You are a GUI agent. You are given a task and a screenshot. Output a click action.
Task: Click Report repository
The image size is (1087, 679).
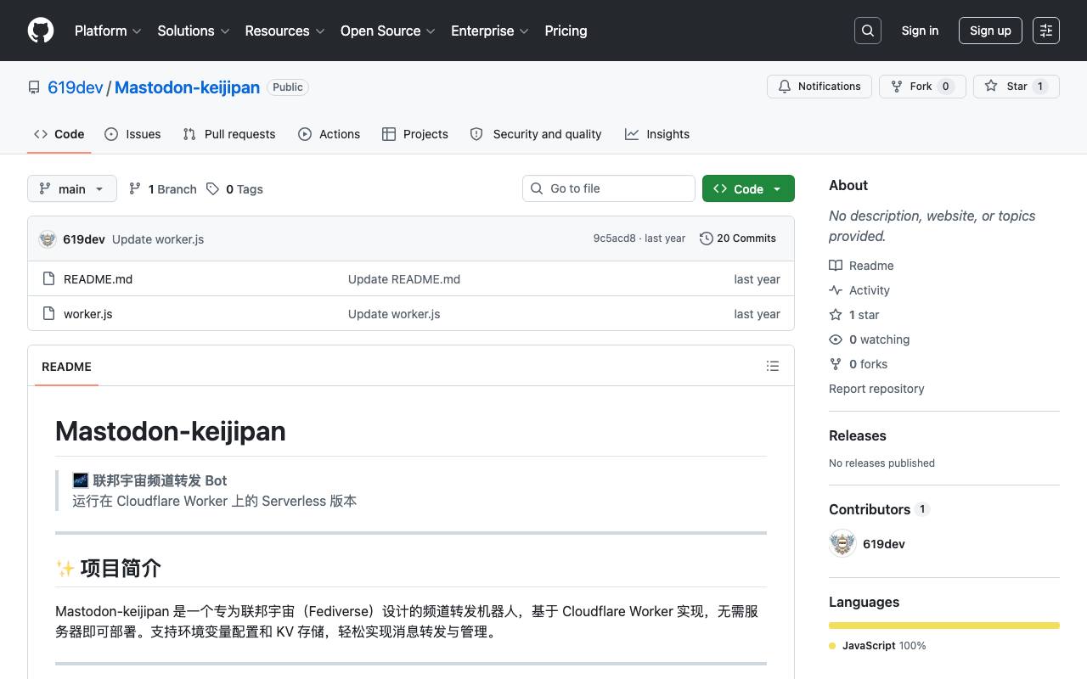click(876, 389)
